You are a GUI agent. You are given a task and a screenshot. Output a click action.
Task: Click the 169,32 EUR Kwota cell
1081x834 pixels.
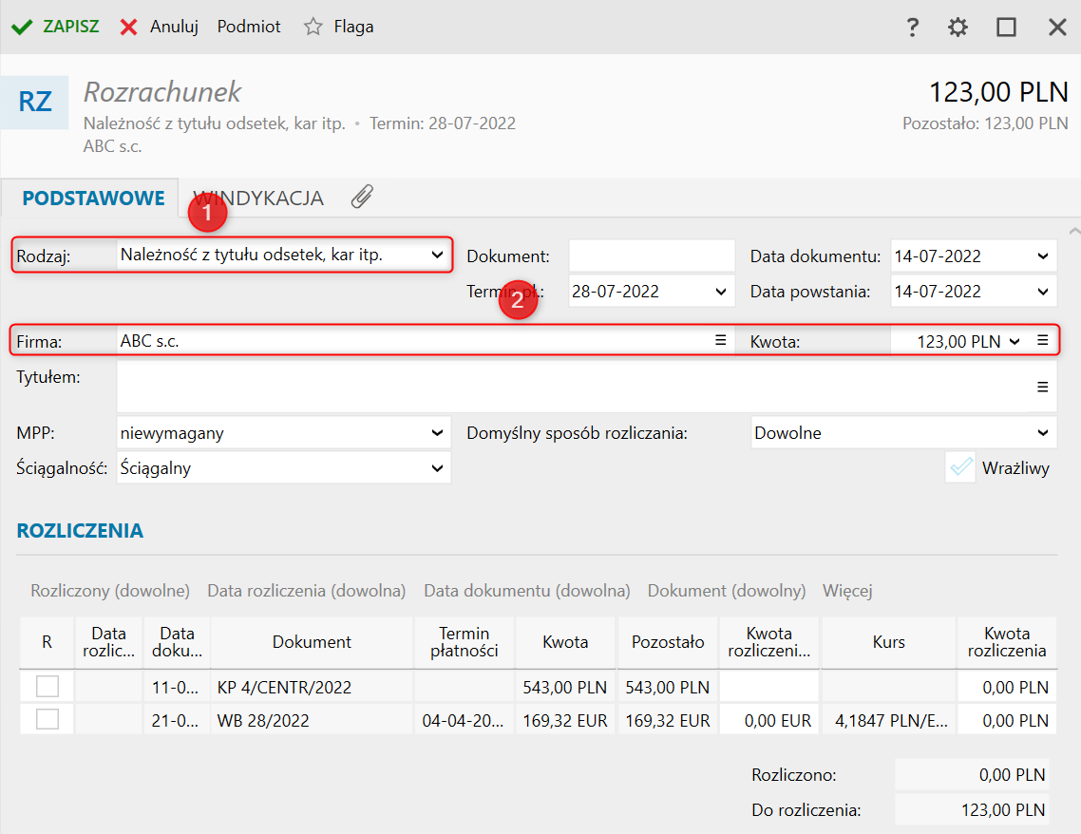click(565, 720)
